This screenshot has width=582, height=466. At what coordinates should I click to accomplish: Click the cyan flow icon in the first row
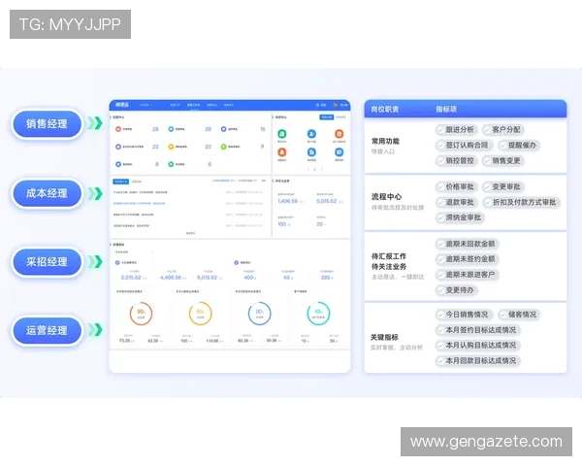pyautogui.click(x=171, y=129)
